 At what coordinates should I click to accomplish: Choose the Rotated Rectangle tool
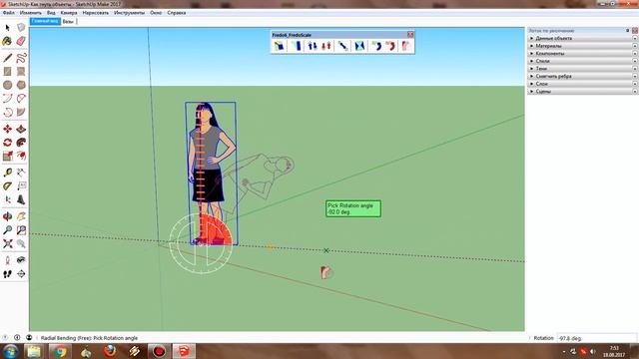(x=21, y=71)
